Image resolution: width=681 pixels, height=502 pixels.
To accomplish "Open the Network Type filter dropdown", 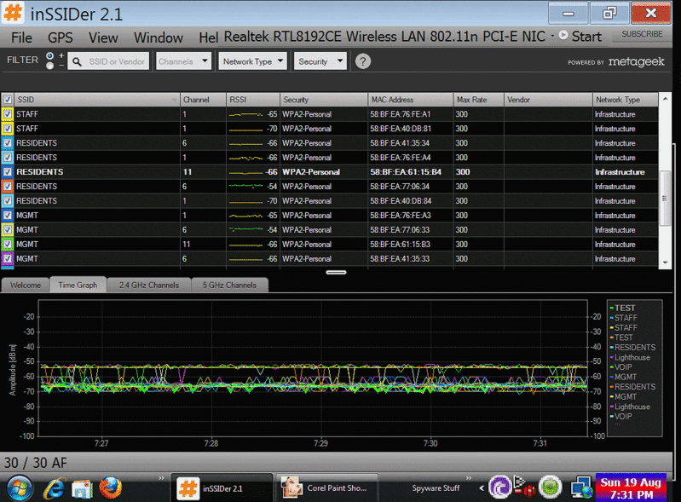I will [x=253, y=61].
